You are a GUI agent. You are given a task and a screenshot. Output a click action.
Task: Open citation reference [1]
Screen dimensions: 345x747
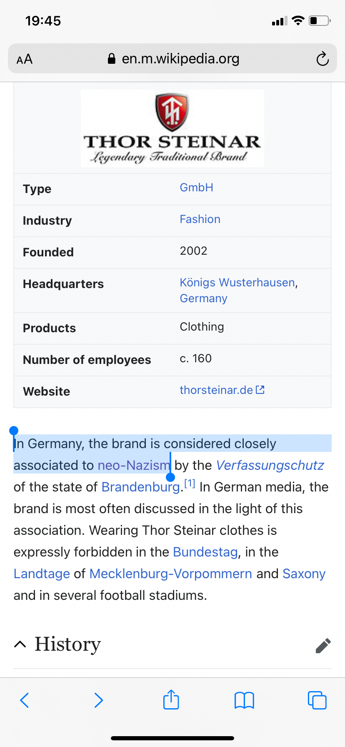190,484
